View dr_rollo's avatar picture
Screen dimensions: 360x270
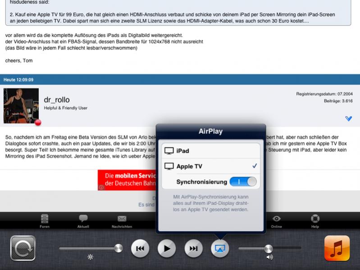pos(21,106)
